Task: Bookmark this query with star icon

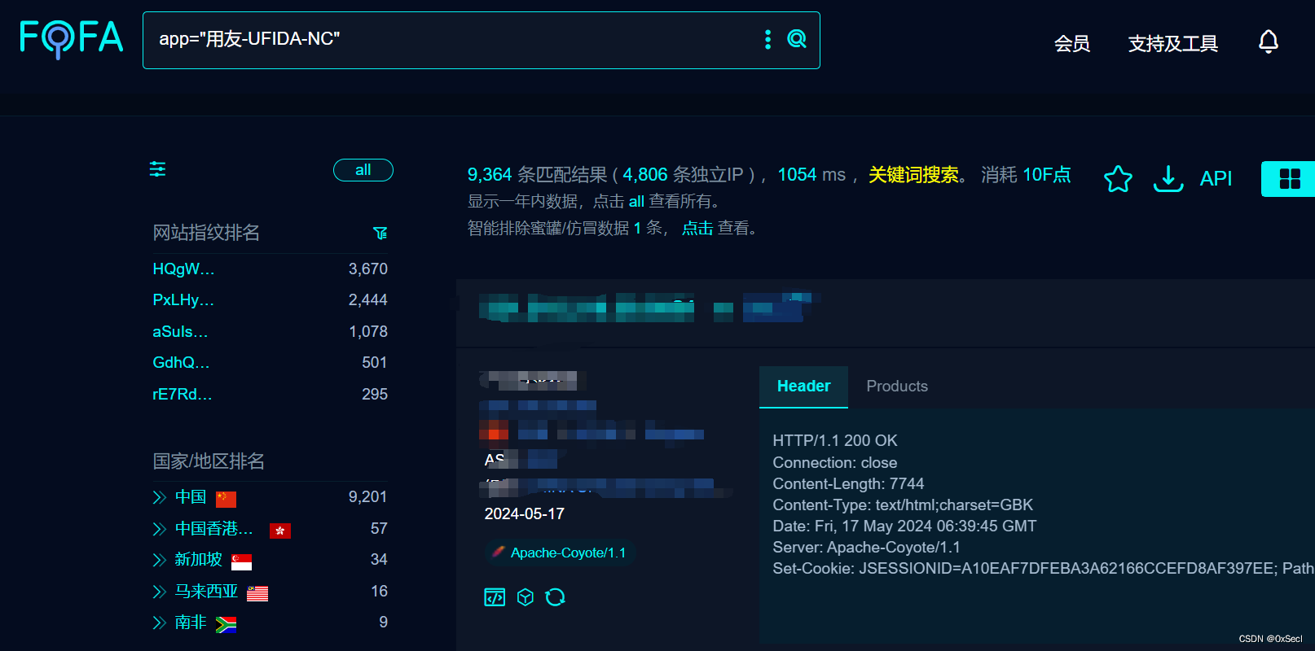Action: point(1118,178)
